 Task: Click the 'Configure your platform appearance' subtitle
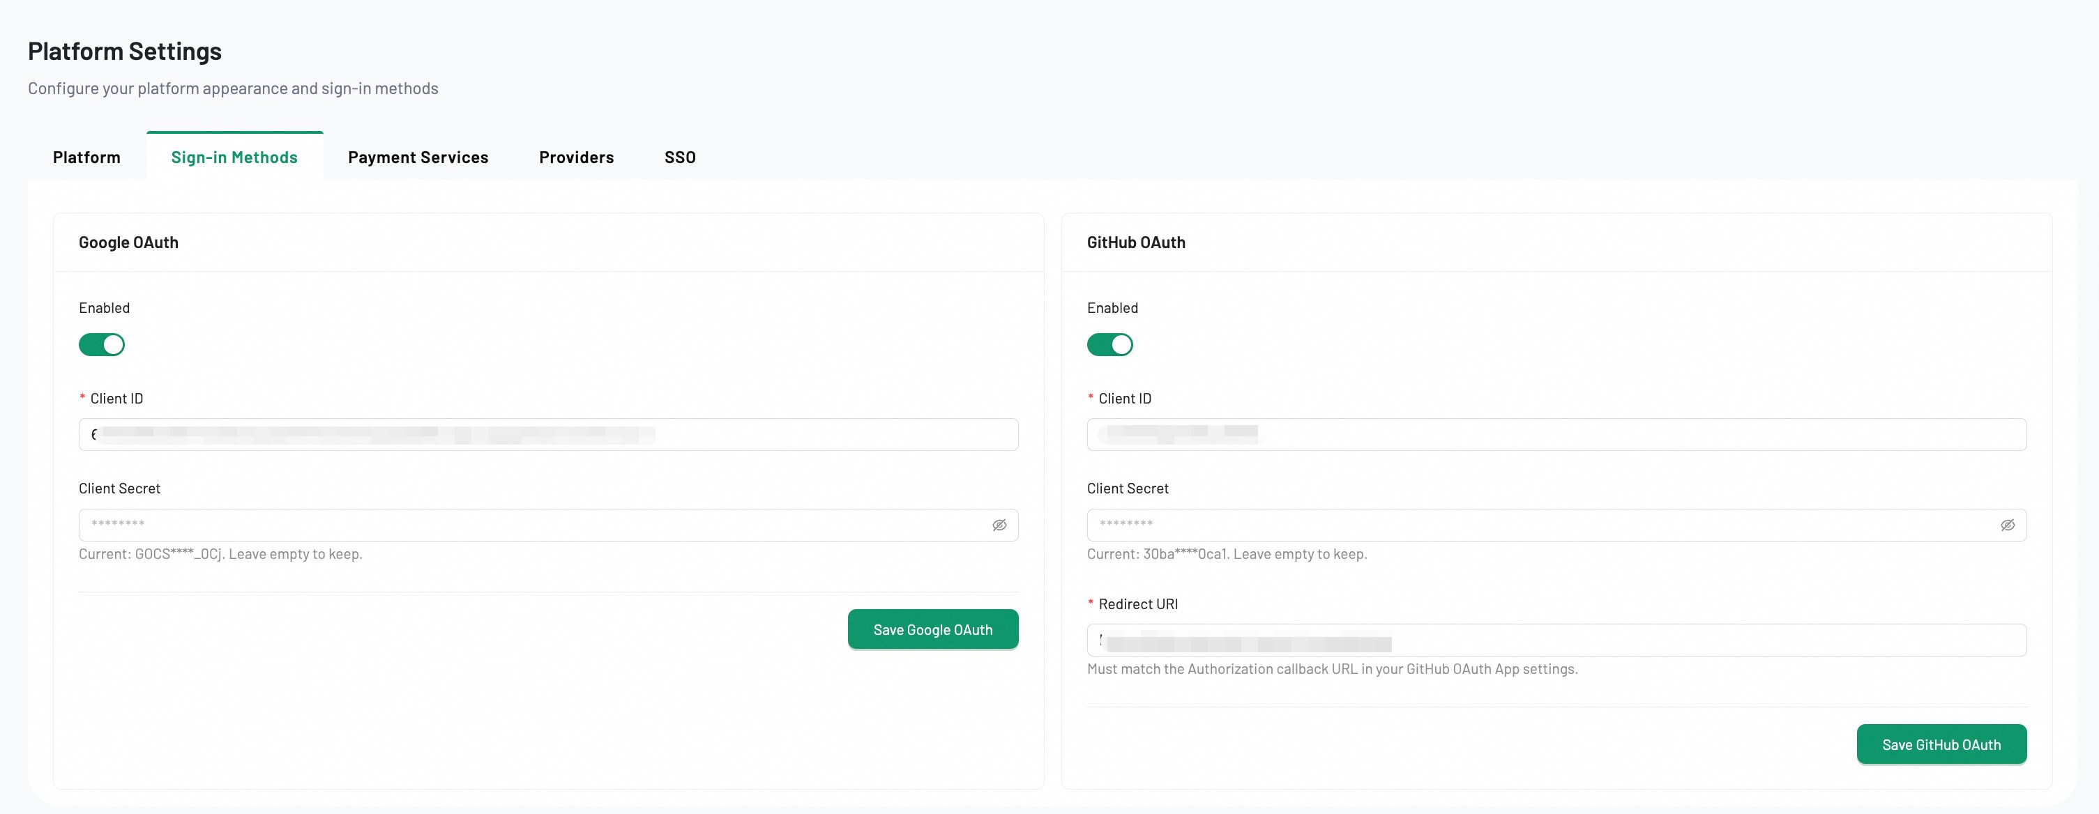click(233, 88)
